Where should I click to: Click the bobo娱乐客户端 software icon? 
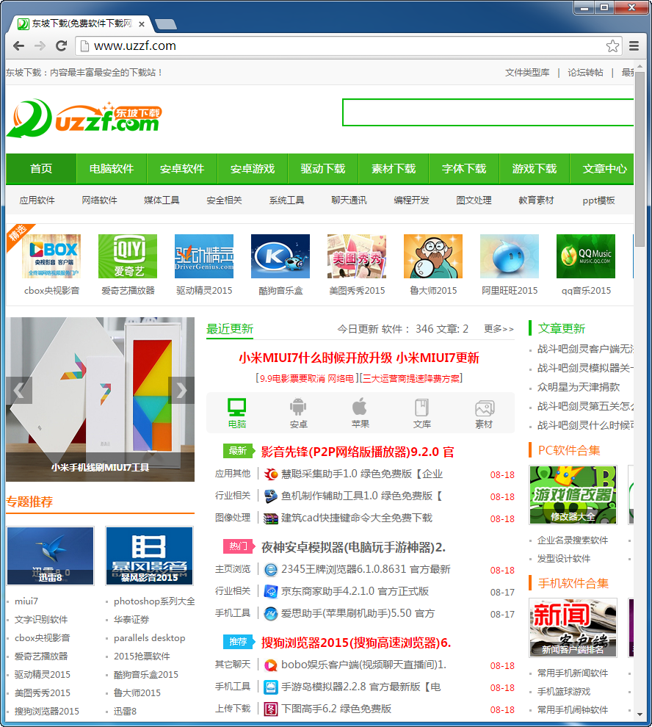click(271, 665)
